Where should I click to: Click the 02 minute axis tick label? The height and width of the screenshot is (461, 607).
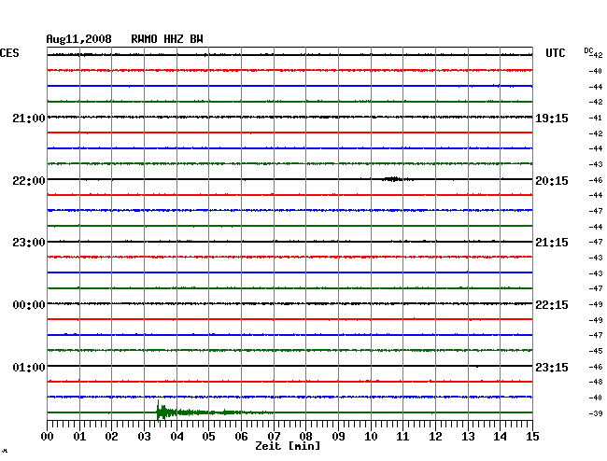click(x=111, y=436)
